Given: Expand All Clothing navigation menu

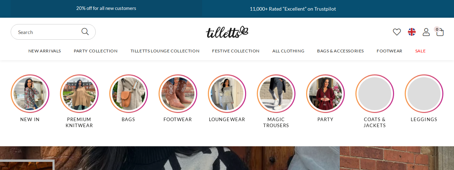Looking at the screenshot, I should (x=288, y=51).
